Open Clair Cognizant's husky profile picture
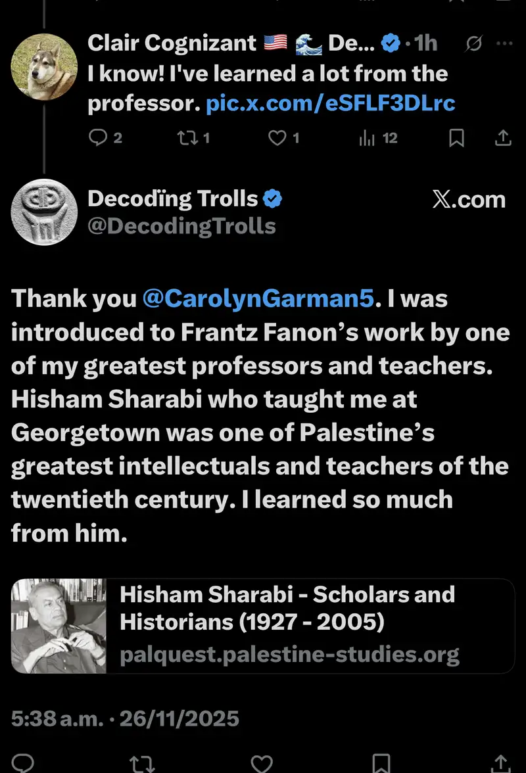 point(45,66)
